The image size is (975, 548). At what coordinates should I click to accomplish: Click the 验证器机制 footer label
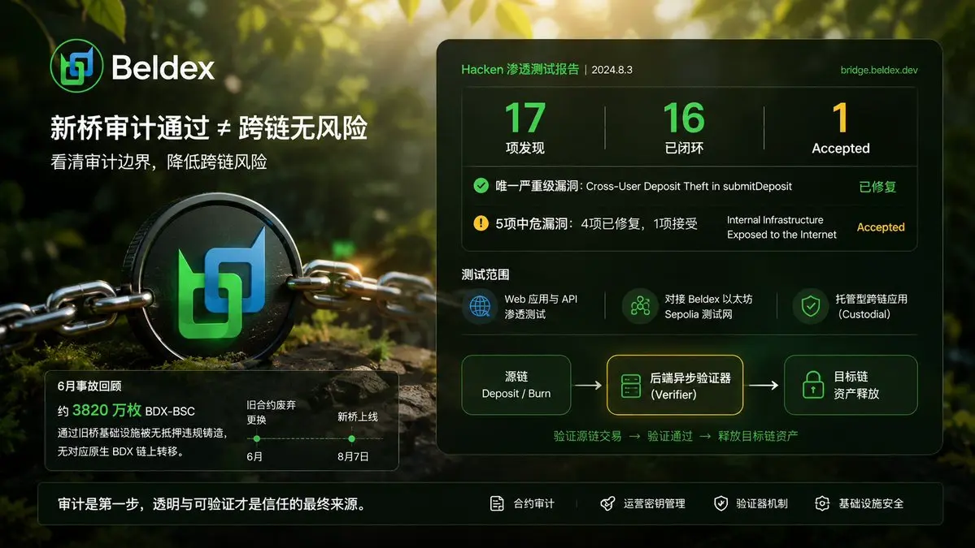[x=762, y=504]
